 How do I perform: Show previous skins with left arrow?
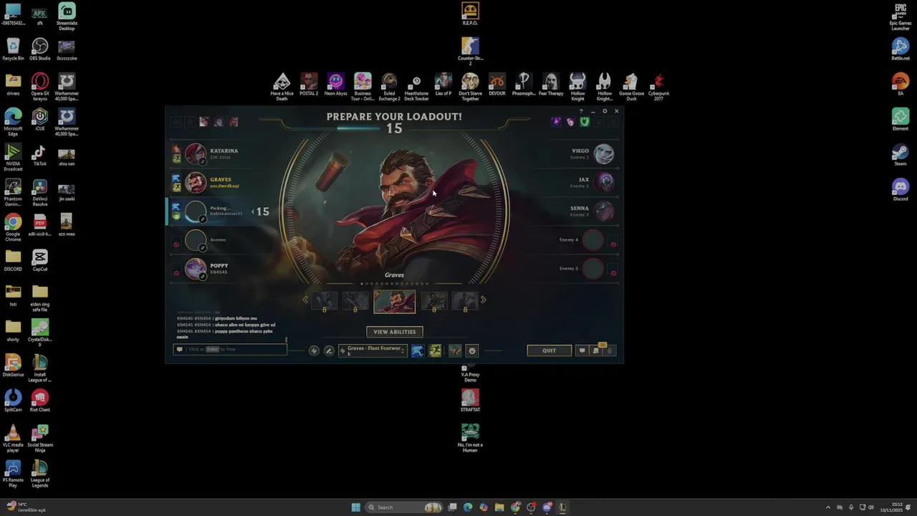coord(305,300)
